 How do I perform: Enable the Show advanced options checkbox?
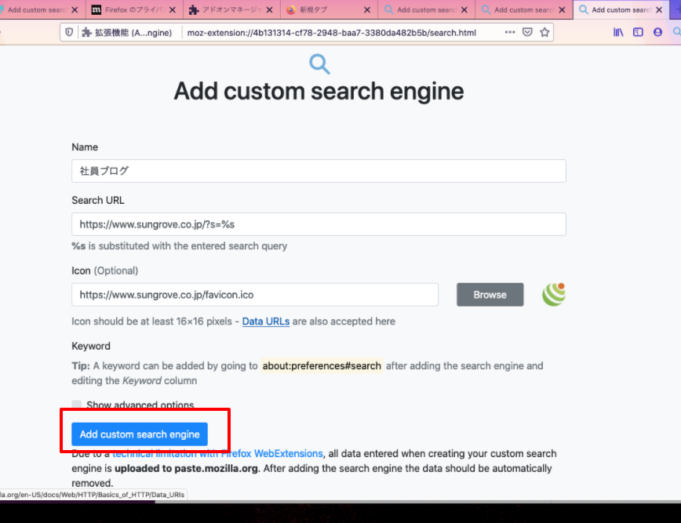(x=77, y=405)
